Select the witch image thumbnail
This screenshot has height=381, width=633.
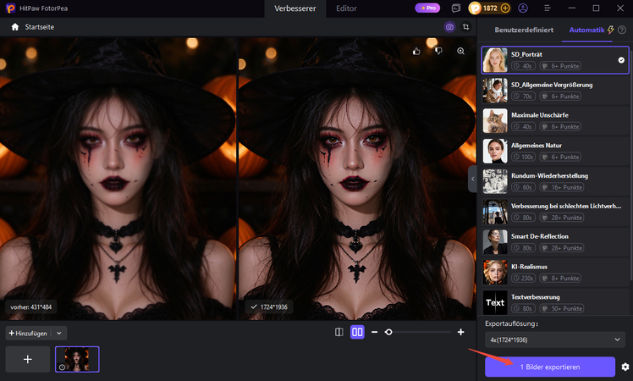77,359
